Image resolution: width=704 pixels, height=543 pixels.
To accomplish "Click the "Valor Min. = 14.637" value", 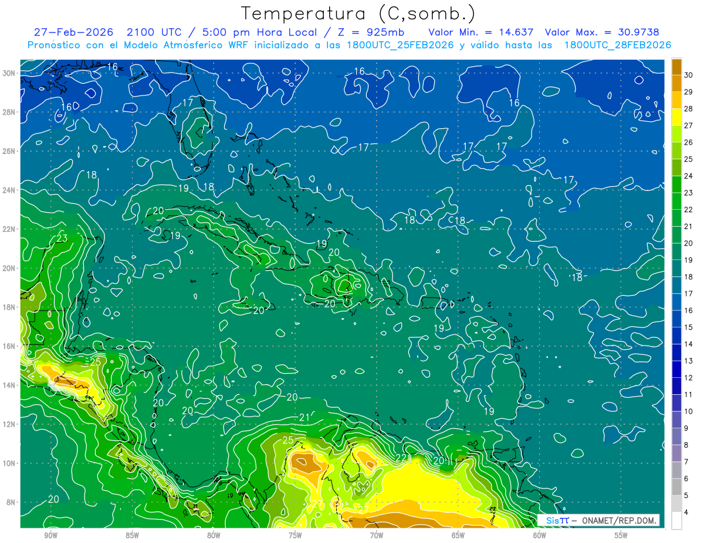I will click(x=481, y=32).
